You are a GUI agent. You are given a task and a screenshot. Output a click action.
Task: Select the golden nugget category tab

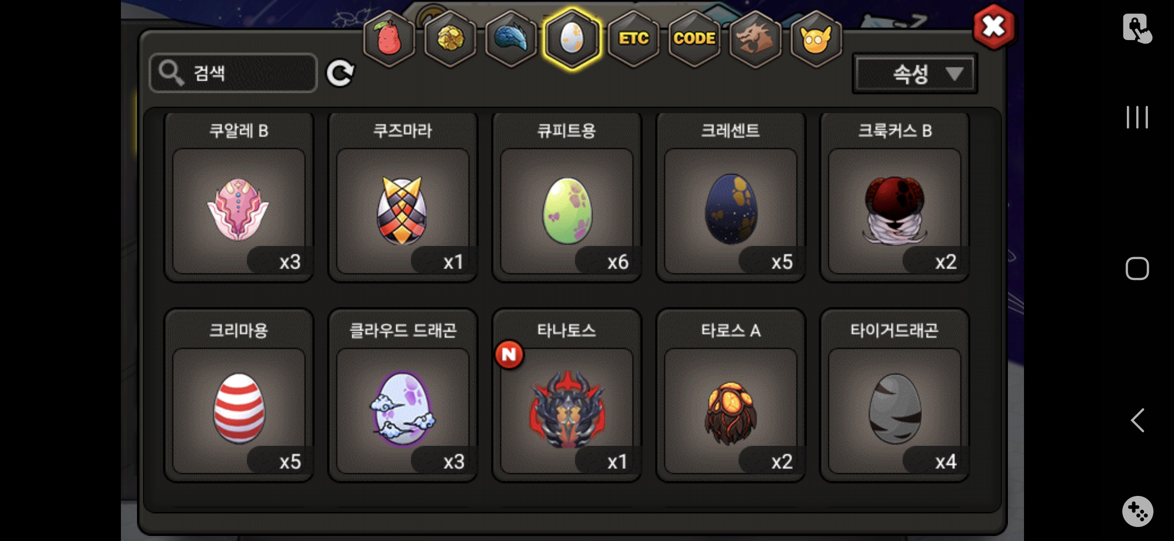(x=450, y=39)
